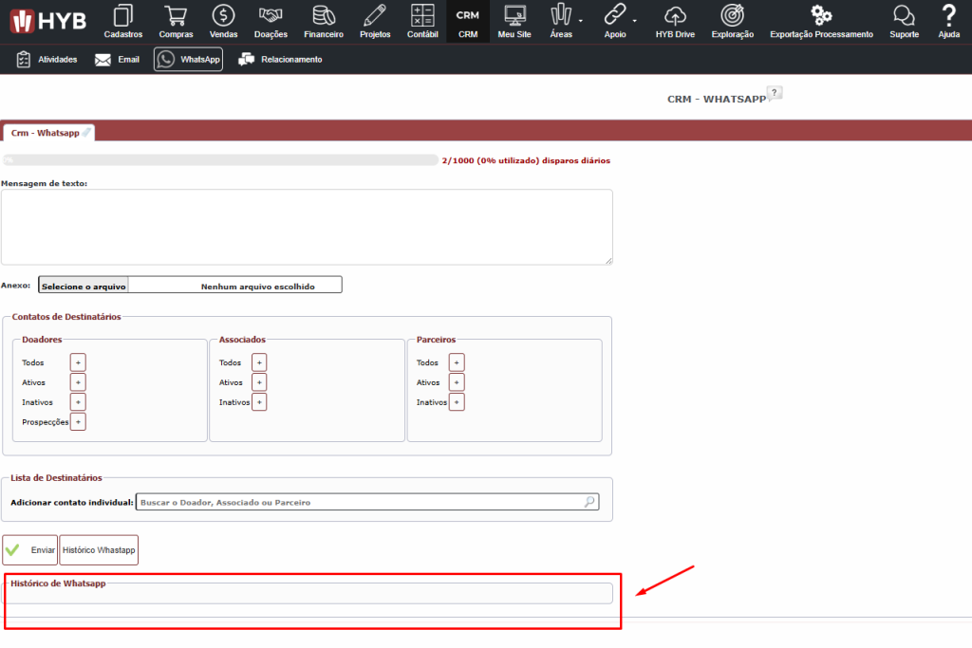Open the Compras shopping cart icon
This screenshot has height=648, width=972.
pos(176,16)
